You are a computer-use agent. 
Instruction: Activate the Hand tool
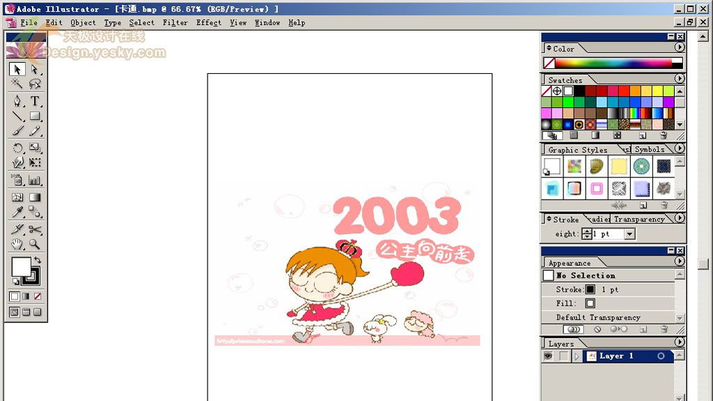click(x=17, y=244)
